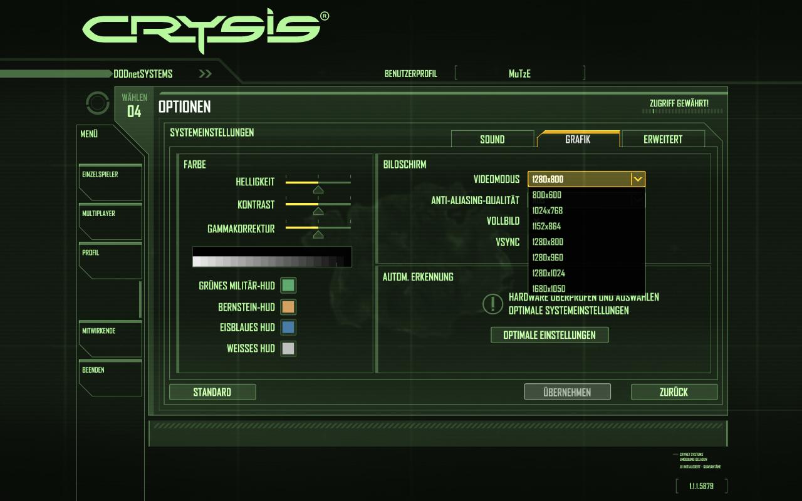The height and width of the screenshot is (501, 802).
Task: Select the grey Weisses HUD swatch
Action: click(288, 349)
